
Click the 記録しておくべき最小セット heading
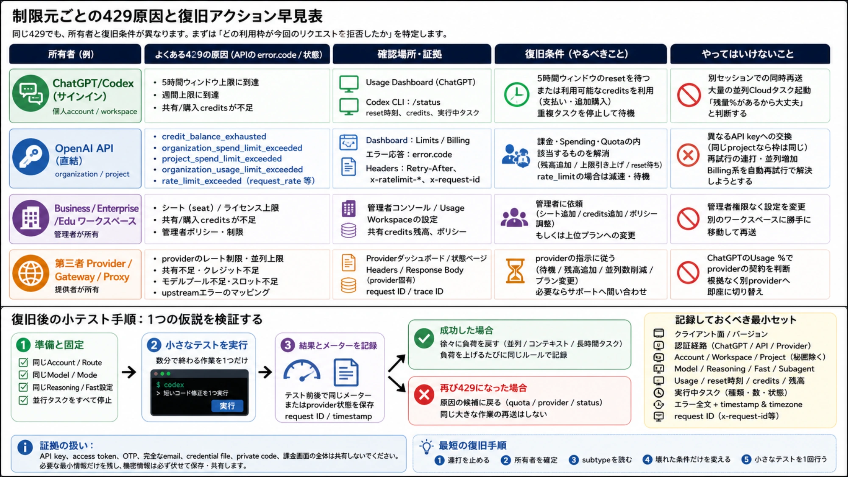pos(736,320)
